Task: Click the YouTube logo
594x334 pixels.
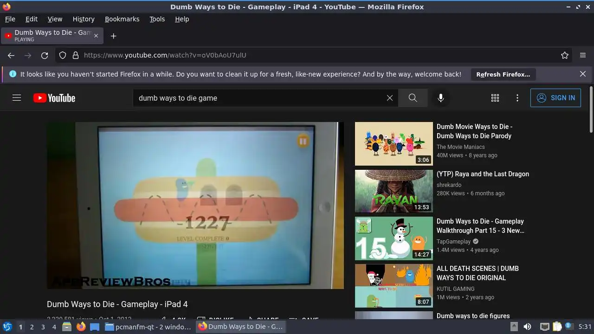Action: pyautogui.click(x=54, y=98)
